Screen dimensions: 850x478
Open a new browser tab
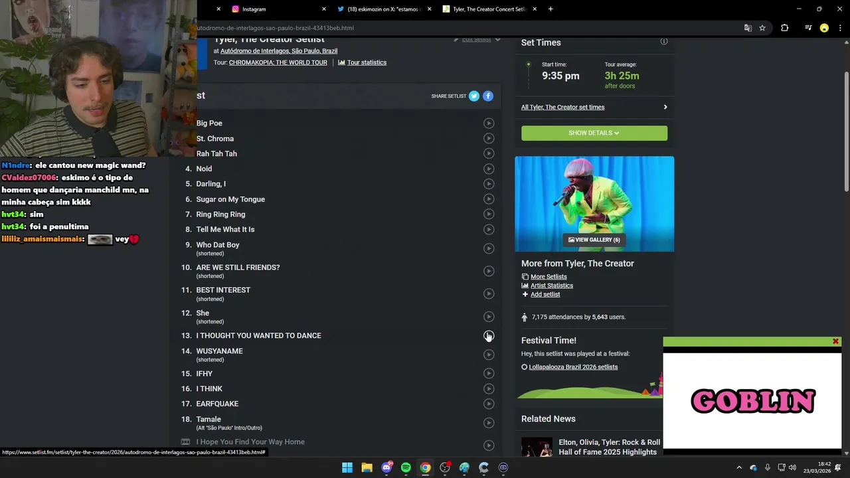point(551,9)
